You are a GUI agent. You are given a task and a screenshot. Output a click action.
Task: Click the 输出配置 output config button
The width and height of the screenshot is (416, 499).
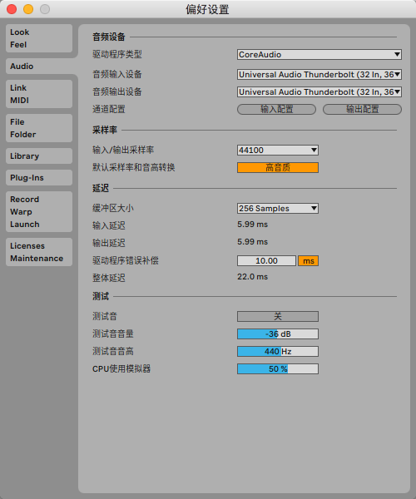pyautogui.click(x=362, y=110)
